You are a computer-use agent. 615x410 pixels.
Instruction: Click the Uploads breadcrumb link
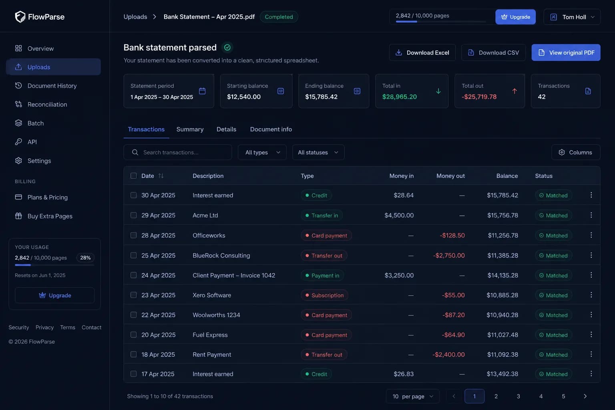pyautogui.click(x=135, y=17)
